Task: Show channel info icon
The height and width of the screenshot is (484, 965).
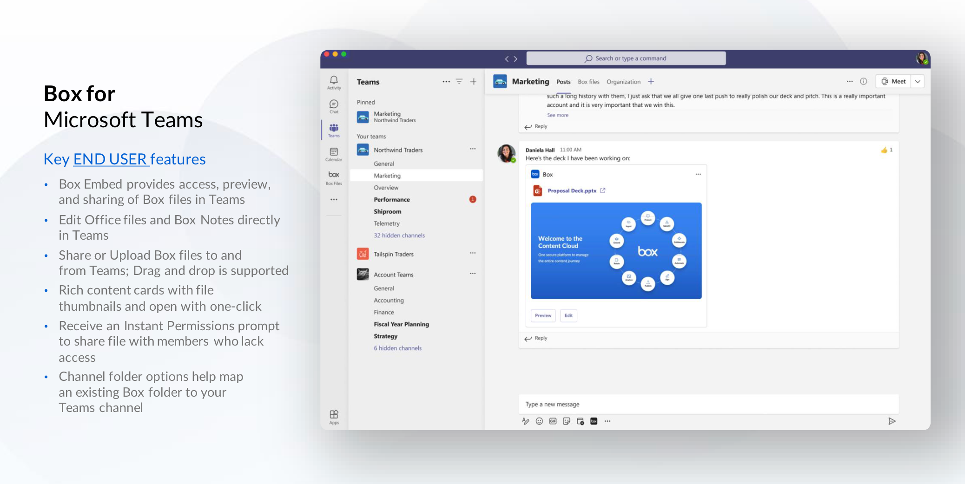Action: [x=863, y=81]
